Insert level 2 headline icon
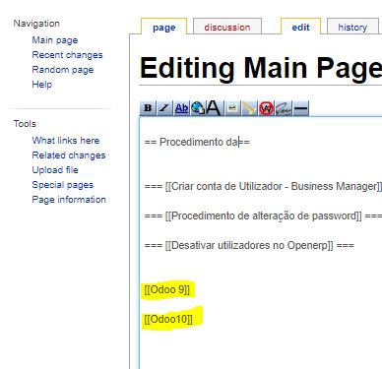The width and height of the screenshot is (382, 369). pyautogui.click(x=215, y=108)
